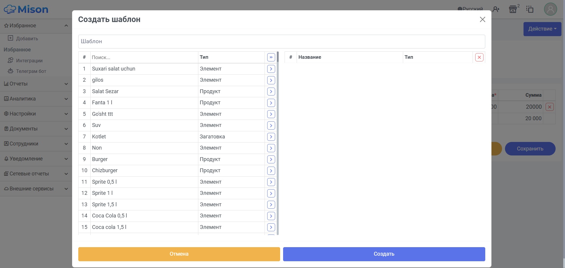Open the store icon with badge 2
The height and width of the screenshot is (268, 565).
513,9
